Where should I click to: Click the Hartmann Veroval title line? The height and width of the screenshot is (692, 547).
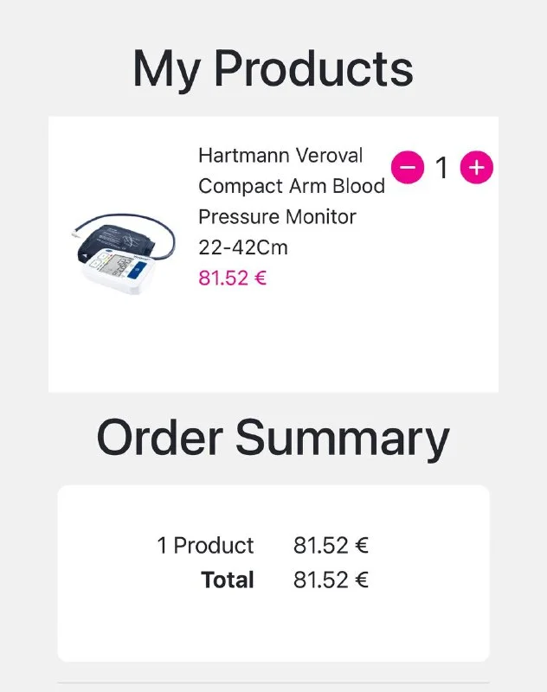point(280,156)
